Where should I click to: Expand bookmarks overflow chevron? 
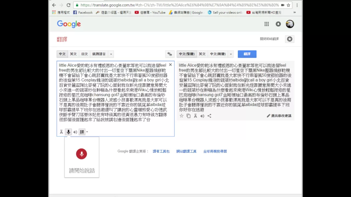pos(295,12)
